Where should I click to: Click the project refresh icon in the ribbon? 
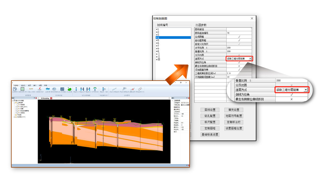15,89
